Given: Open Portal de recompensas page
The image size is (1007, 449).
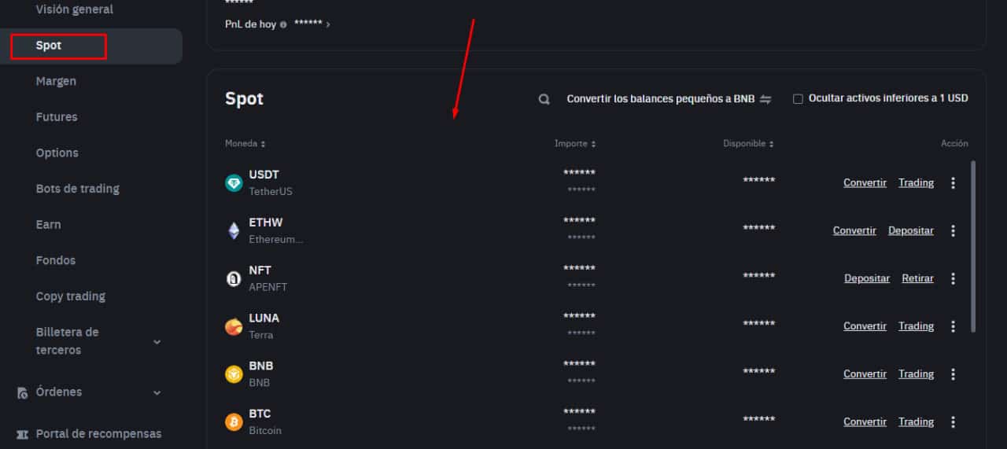Looking at the screenshot, I should click(x=99, y=434).
